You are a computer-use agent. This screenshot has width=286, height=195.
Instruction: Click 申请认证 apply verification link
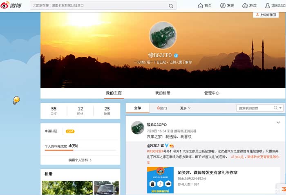point(51,131)
